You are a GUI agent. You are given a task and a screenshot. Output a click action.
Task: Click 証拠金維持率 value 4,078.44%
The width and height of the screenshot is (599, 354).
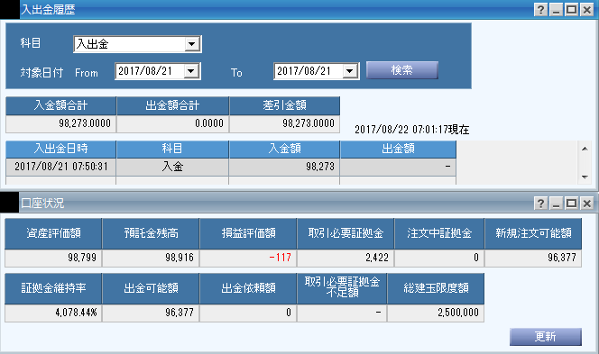(76, 313)
